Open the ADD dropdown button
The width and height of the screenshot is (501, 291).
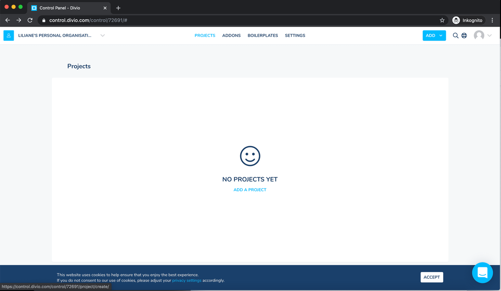[x=434, y=36]
